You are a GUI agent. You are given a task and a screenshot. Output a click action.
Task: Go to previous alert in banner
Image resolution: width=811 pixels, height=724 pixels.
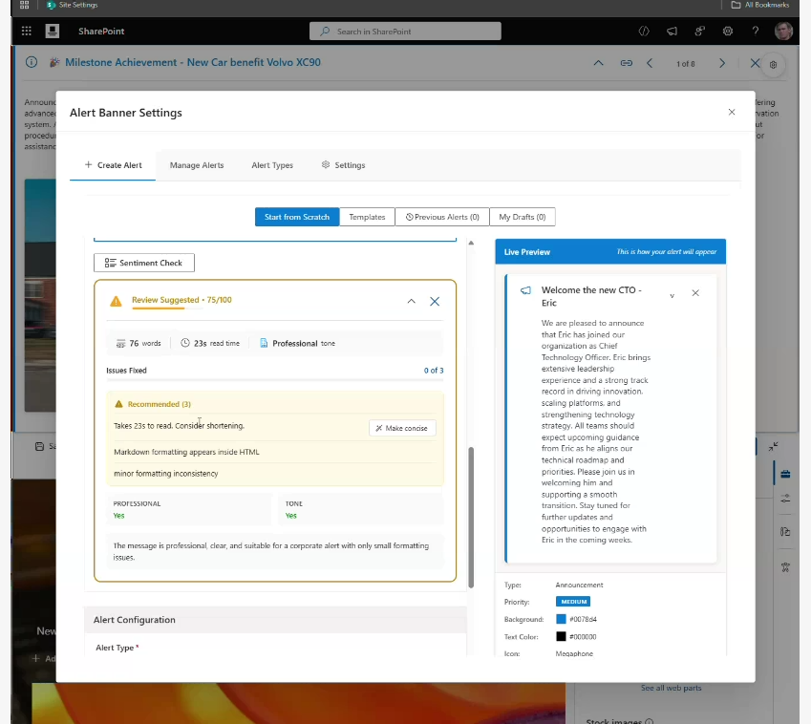click(651, 63)
